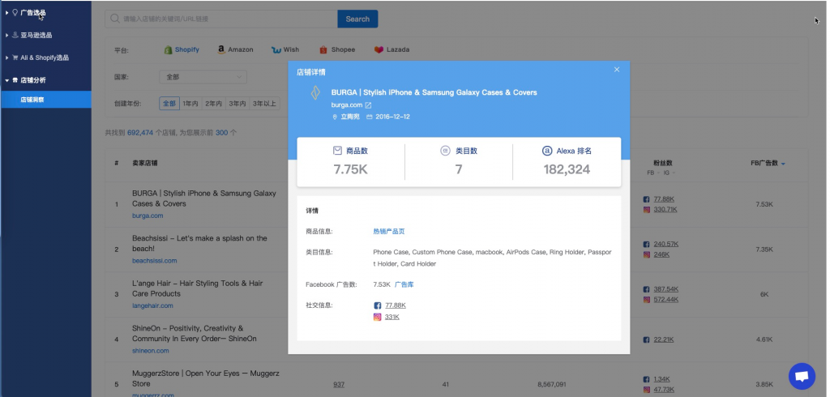Click Amazon logo icon in platform row
Image resolution: width=830 pixels, height=397 pixels.
tap(221, 49)
